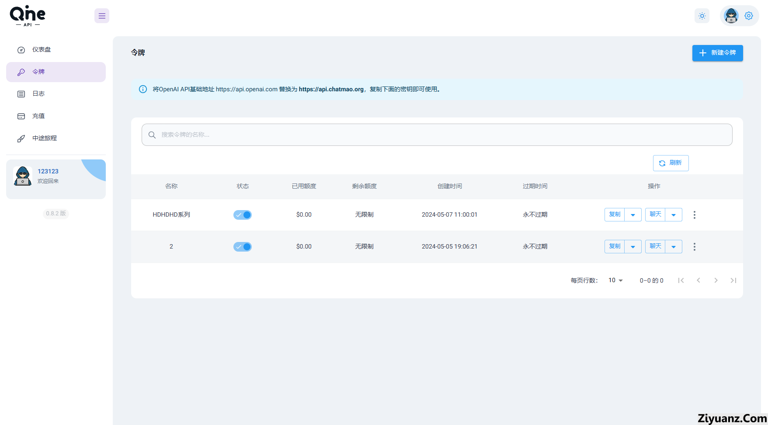This screenshot has width=768, height=425.
Task: Expand chat dropdown for token 2
Action: coord(674,247)
